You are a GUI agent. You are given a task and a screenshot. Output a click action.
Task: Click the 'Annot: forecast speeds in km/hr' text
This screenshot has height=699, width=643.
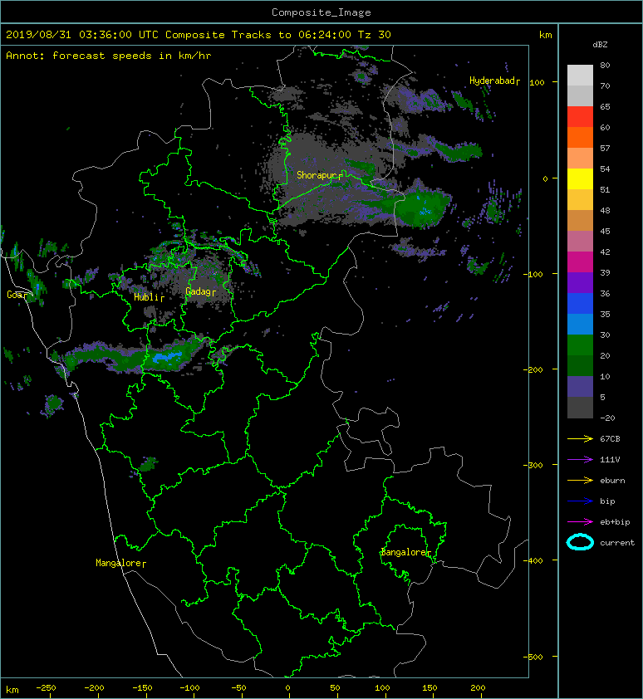pos(109,56)
